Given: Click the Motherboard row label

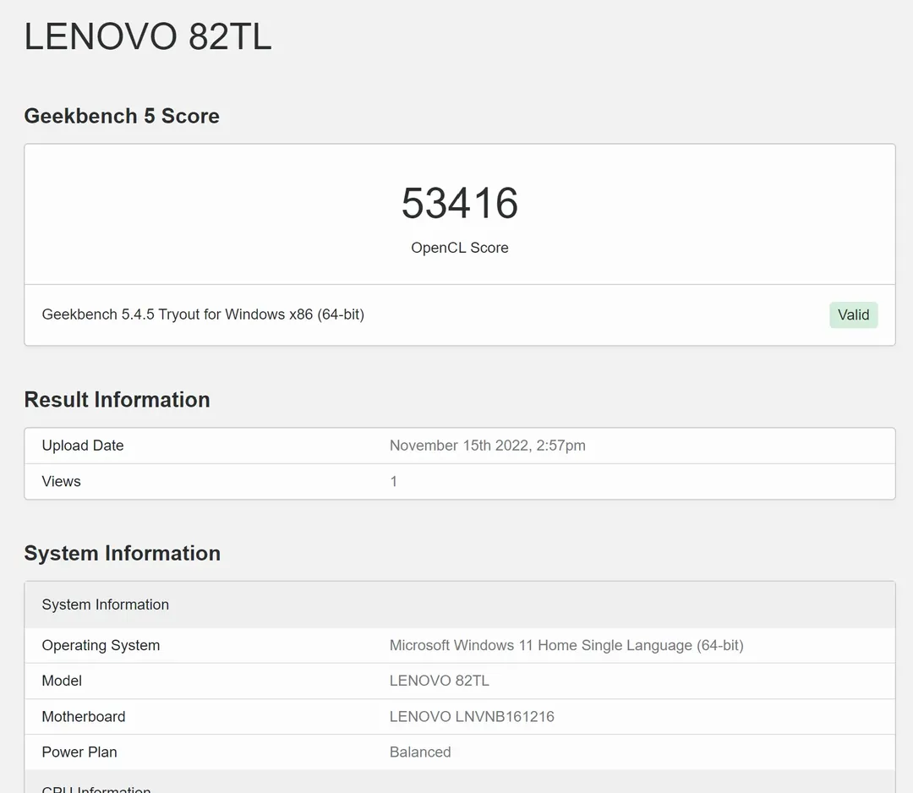Looking at the screenshot, I should 84,716.
